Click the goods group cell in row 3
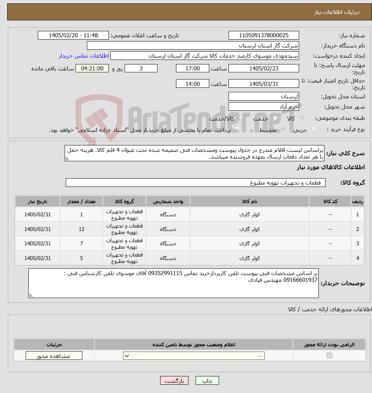The image size is (372, 393). 124,243
